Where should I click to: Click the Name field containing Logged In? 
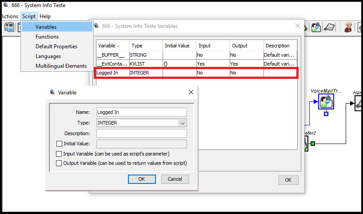(141, 112)
